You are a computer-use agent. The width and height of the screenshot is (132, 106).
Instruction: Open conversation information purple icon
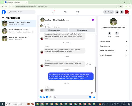coord(93,20)
